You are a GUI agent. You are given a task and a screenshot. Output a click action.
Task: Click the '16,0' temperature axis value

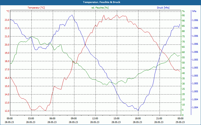(7, 78)
